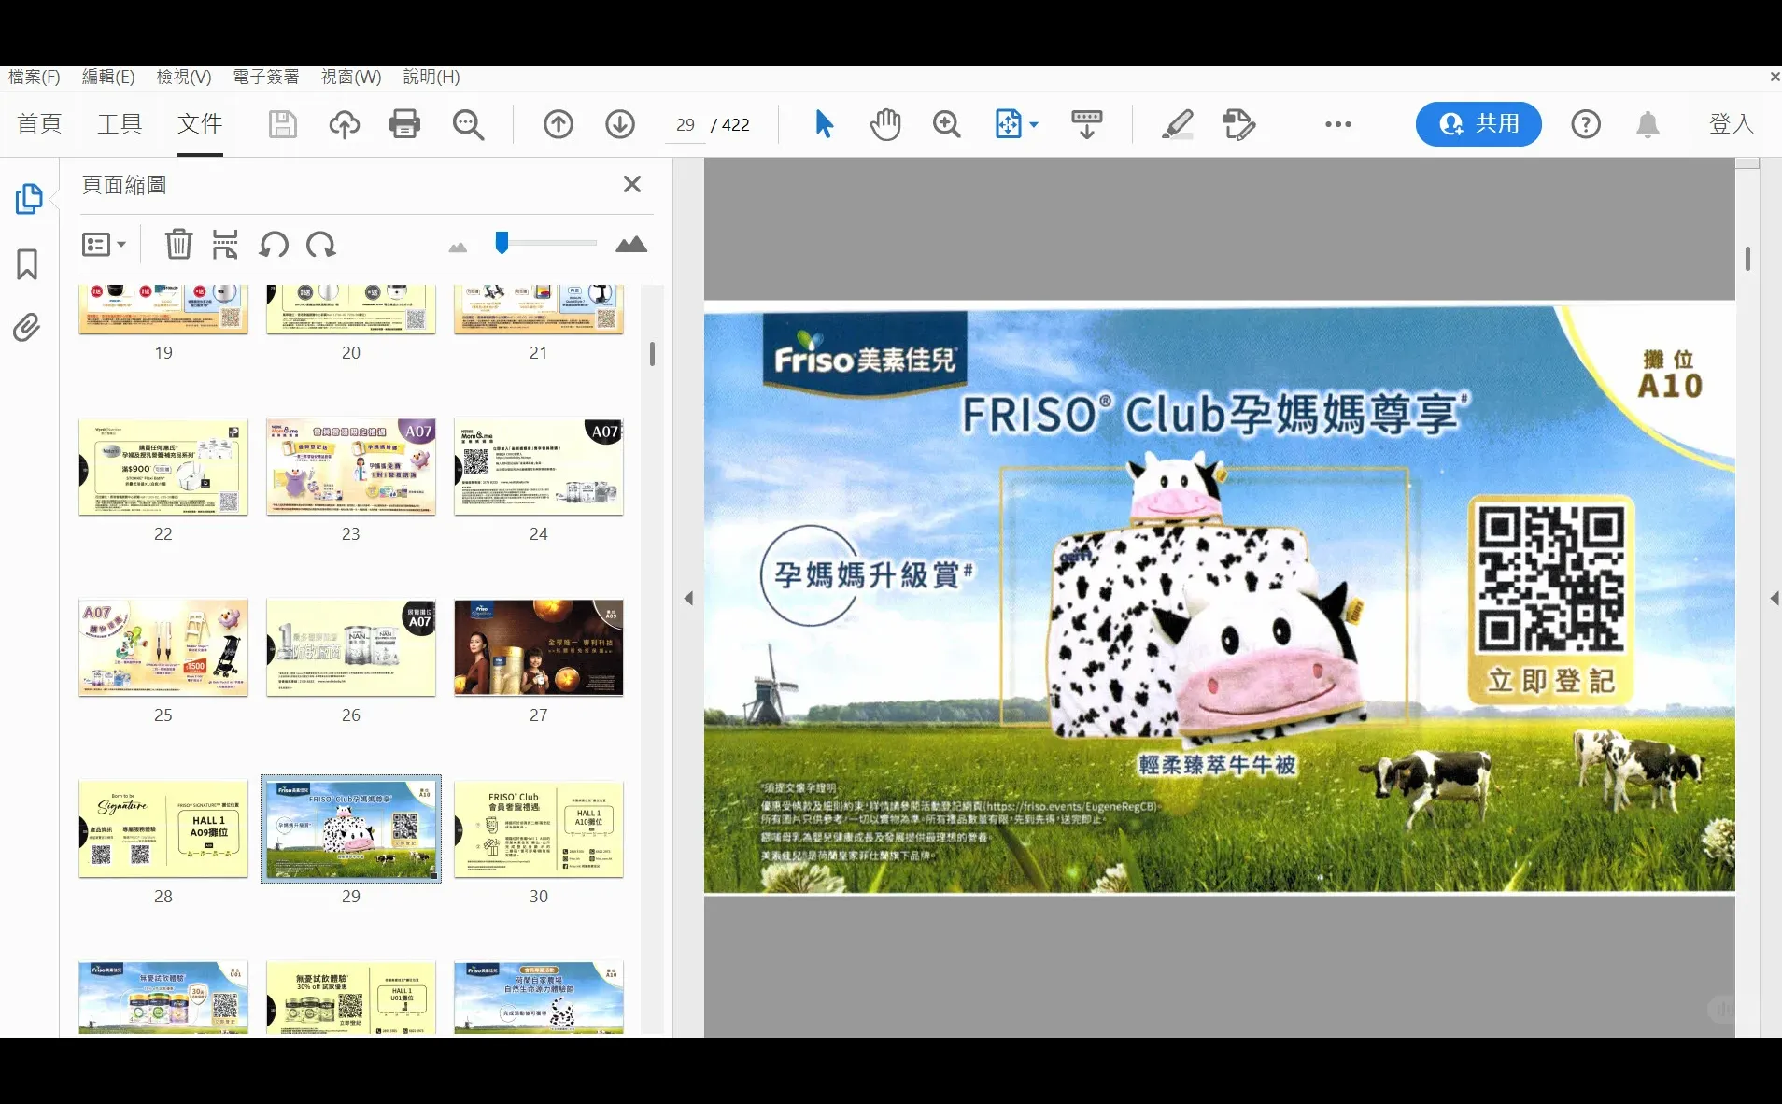Open the more tools ellipsis menu

click(x=1337, y=124)
